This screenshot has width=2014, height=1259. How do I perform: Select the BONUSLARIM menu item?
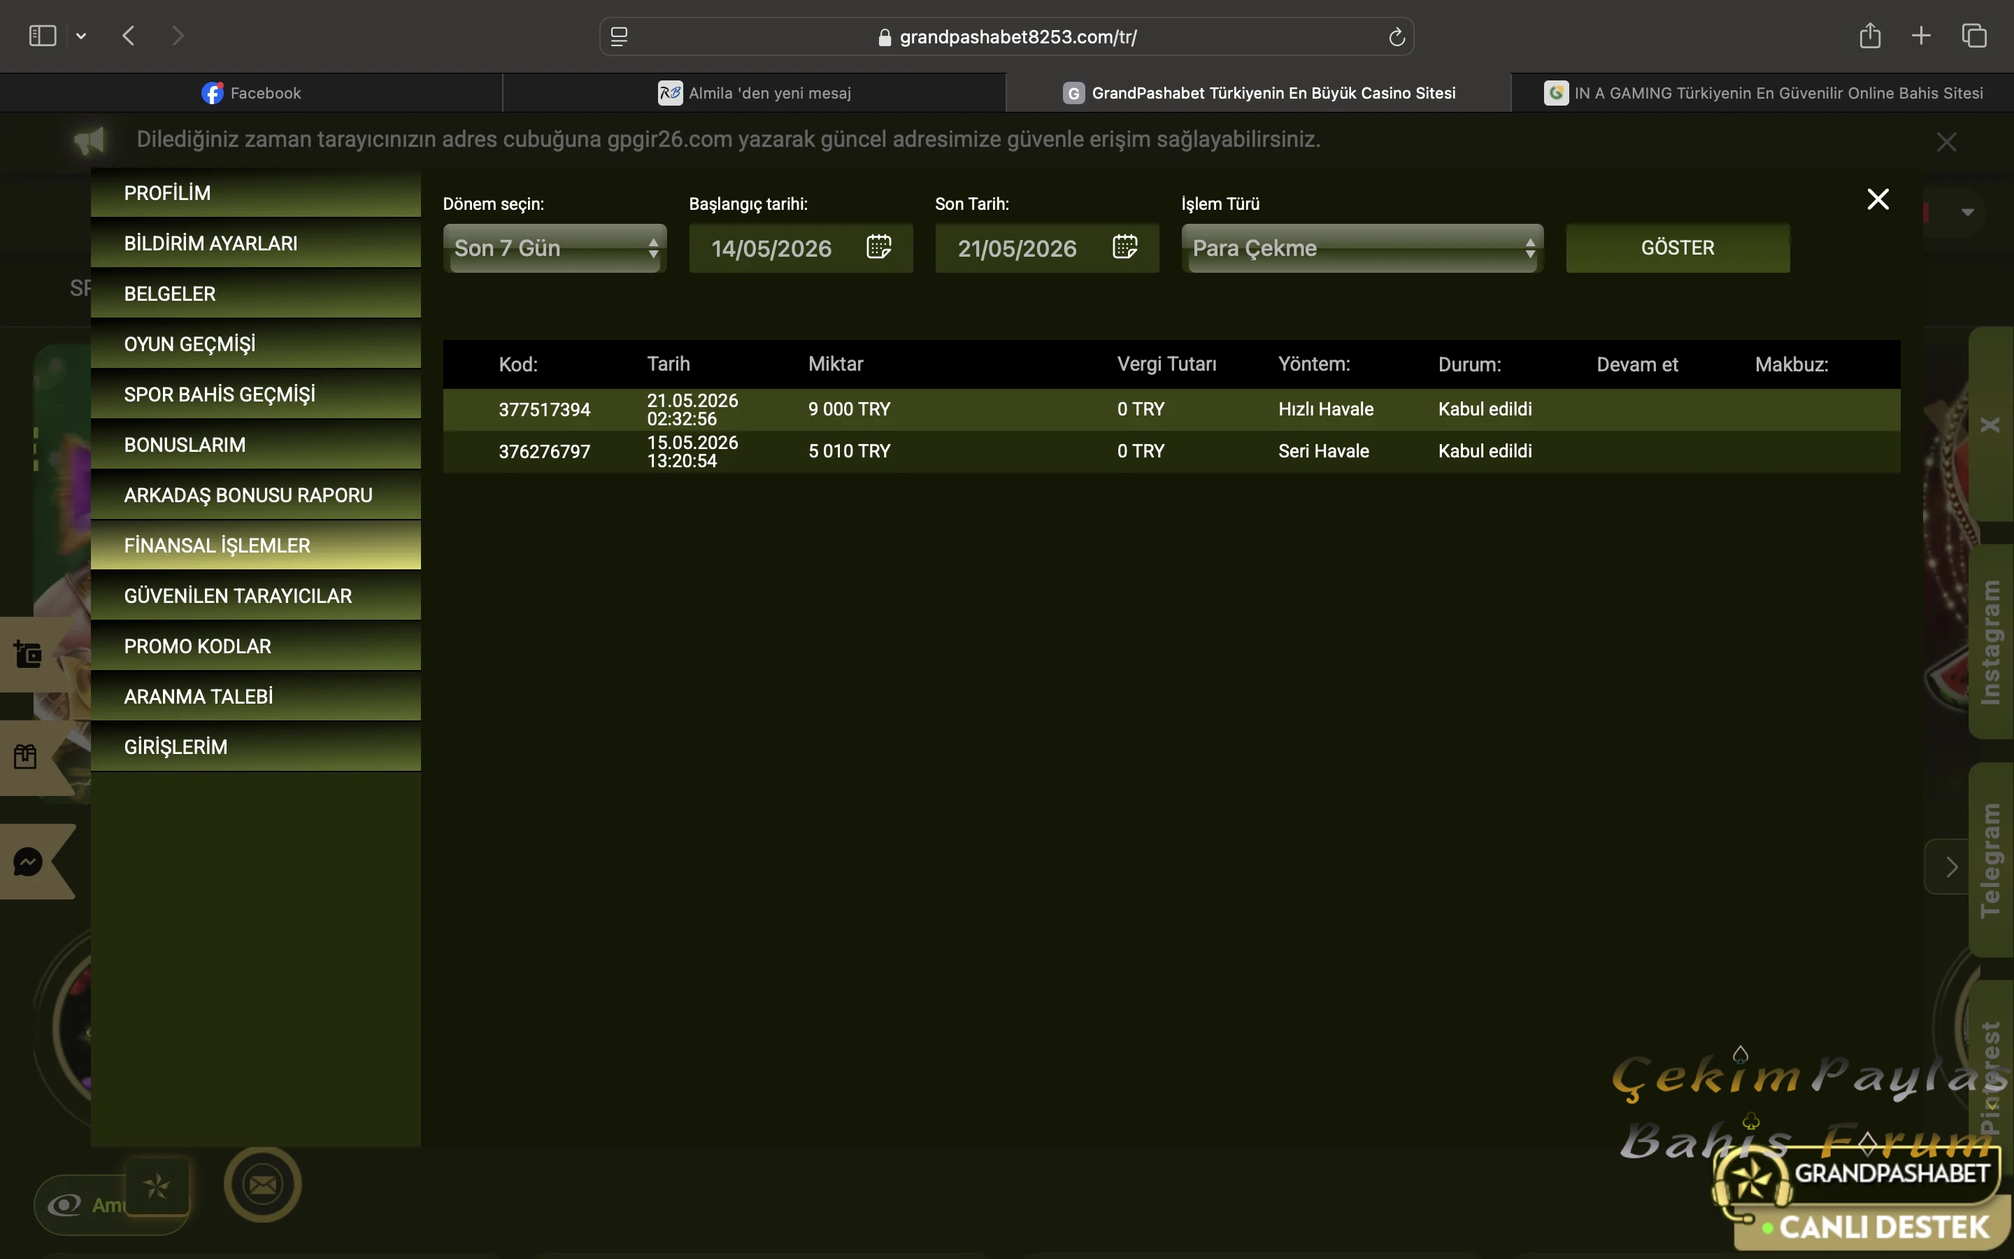pos(255,445)
